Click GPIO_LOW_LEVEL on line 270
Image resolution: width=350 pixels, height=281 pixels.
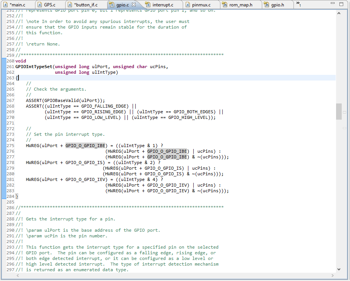[100, 117]
